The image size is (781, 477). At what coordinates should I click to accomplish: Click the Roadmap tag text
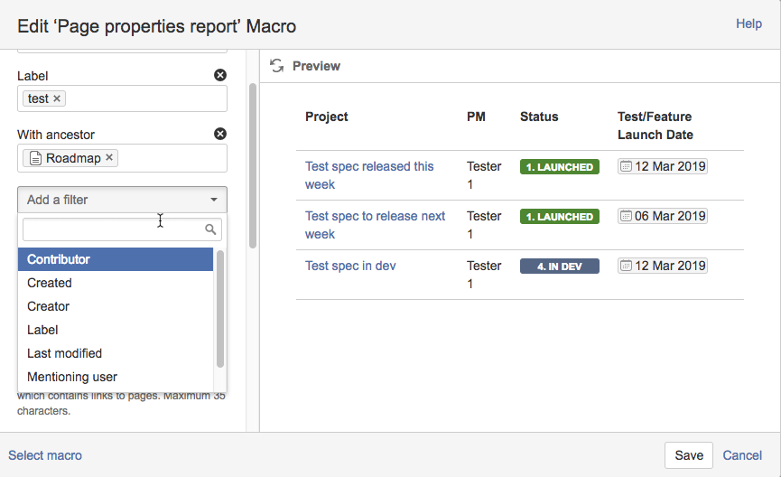tap(73, 158)
